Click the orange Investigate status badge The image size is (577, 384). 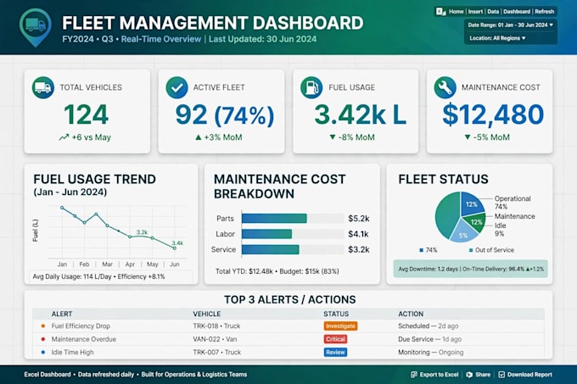pyautogui.click(x=341, y=326)
